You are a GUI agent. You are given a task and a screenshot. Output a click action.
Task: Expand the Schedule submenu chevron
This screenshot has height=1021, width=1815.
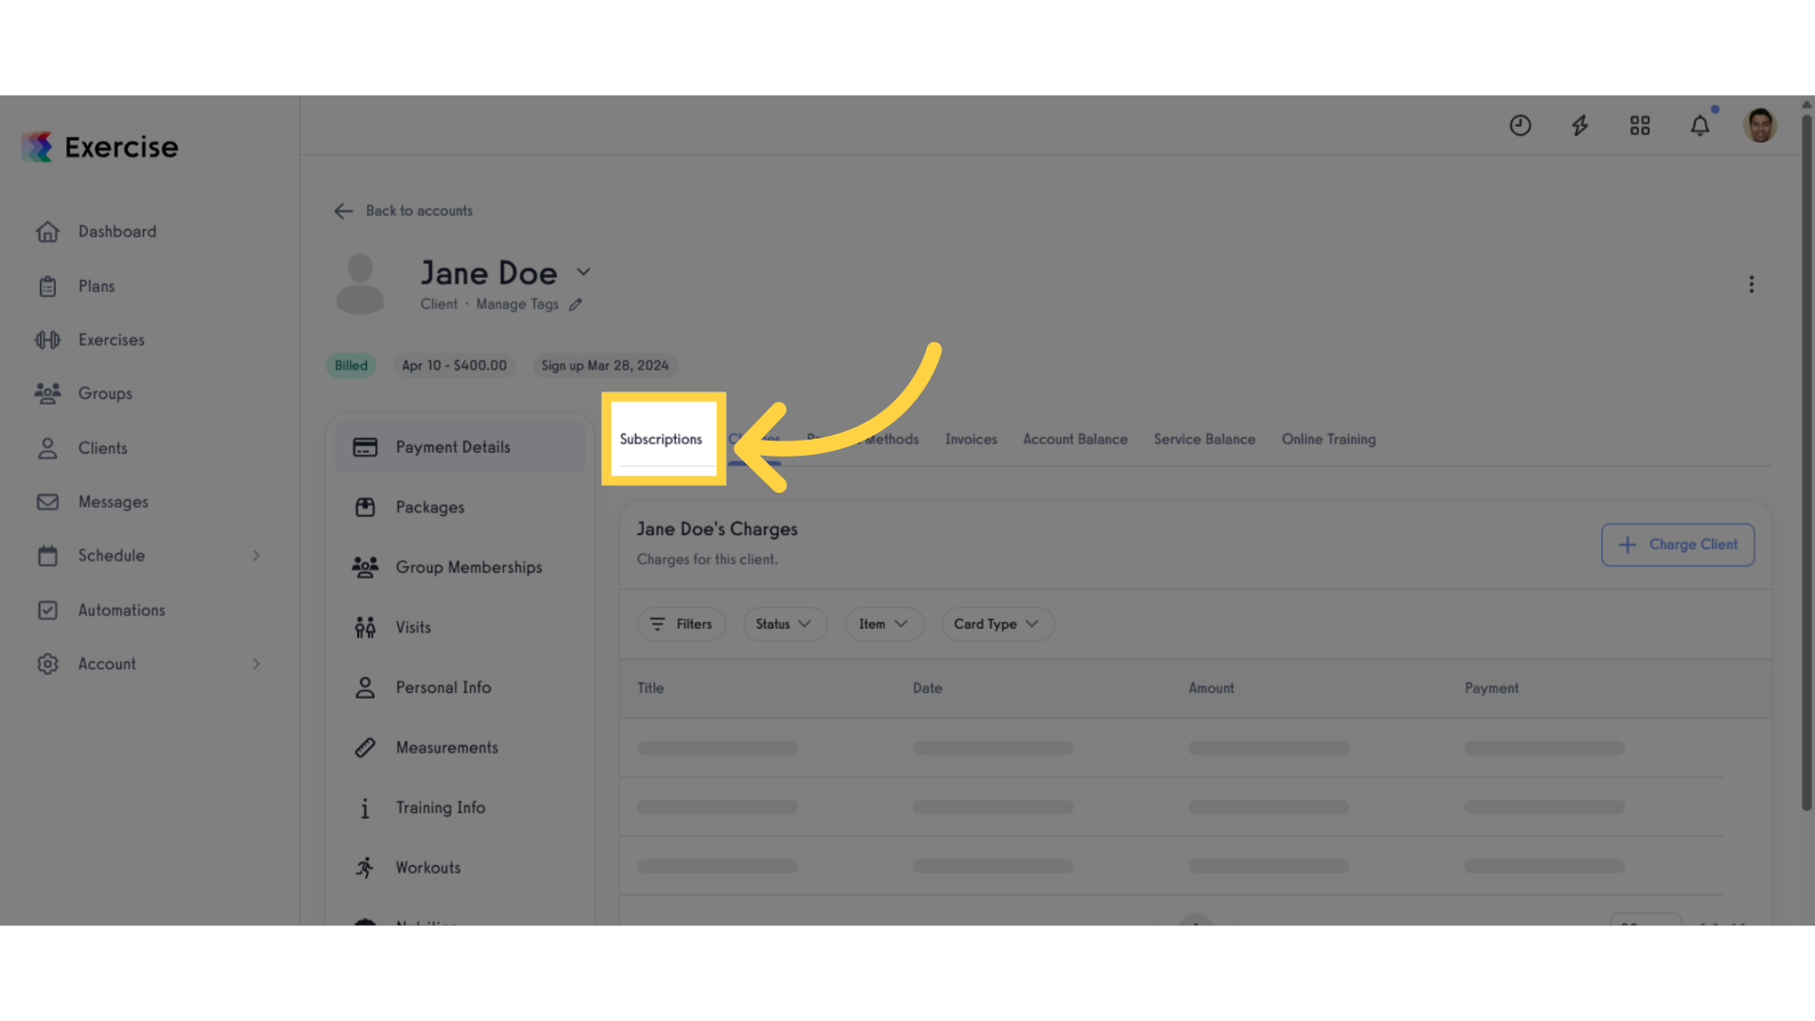(x=256, y=556)
